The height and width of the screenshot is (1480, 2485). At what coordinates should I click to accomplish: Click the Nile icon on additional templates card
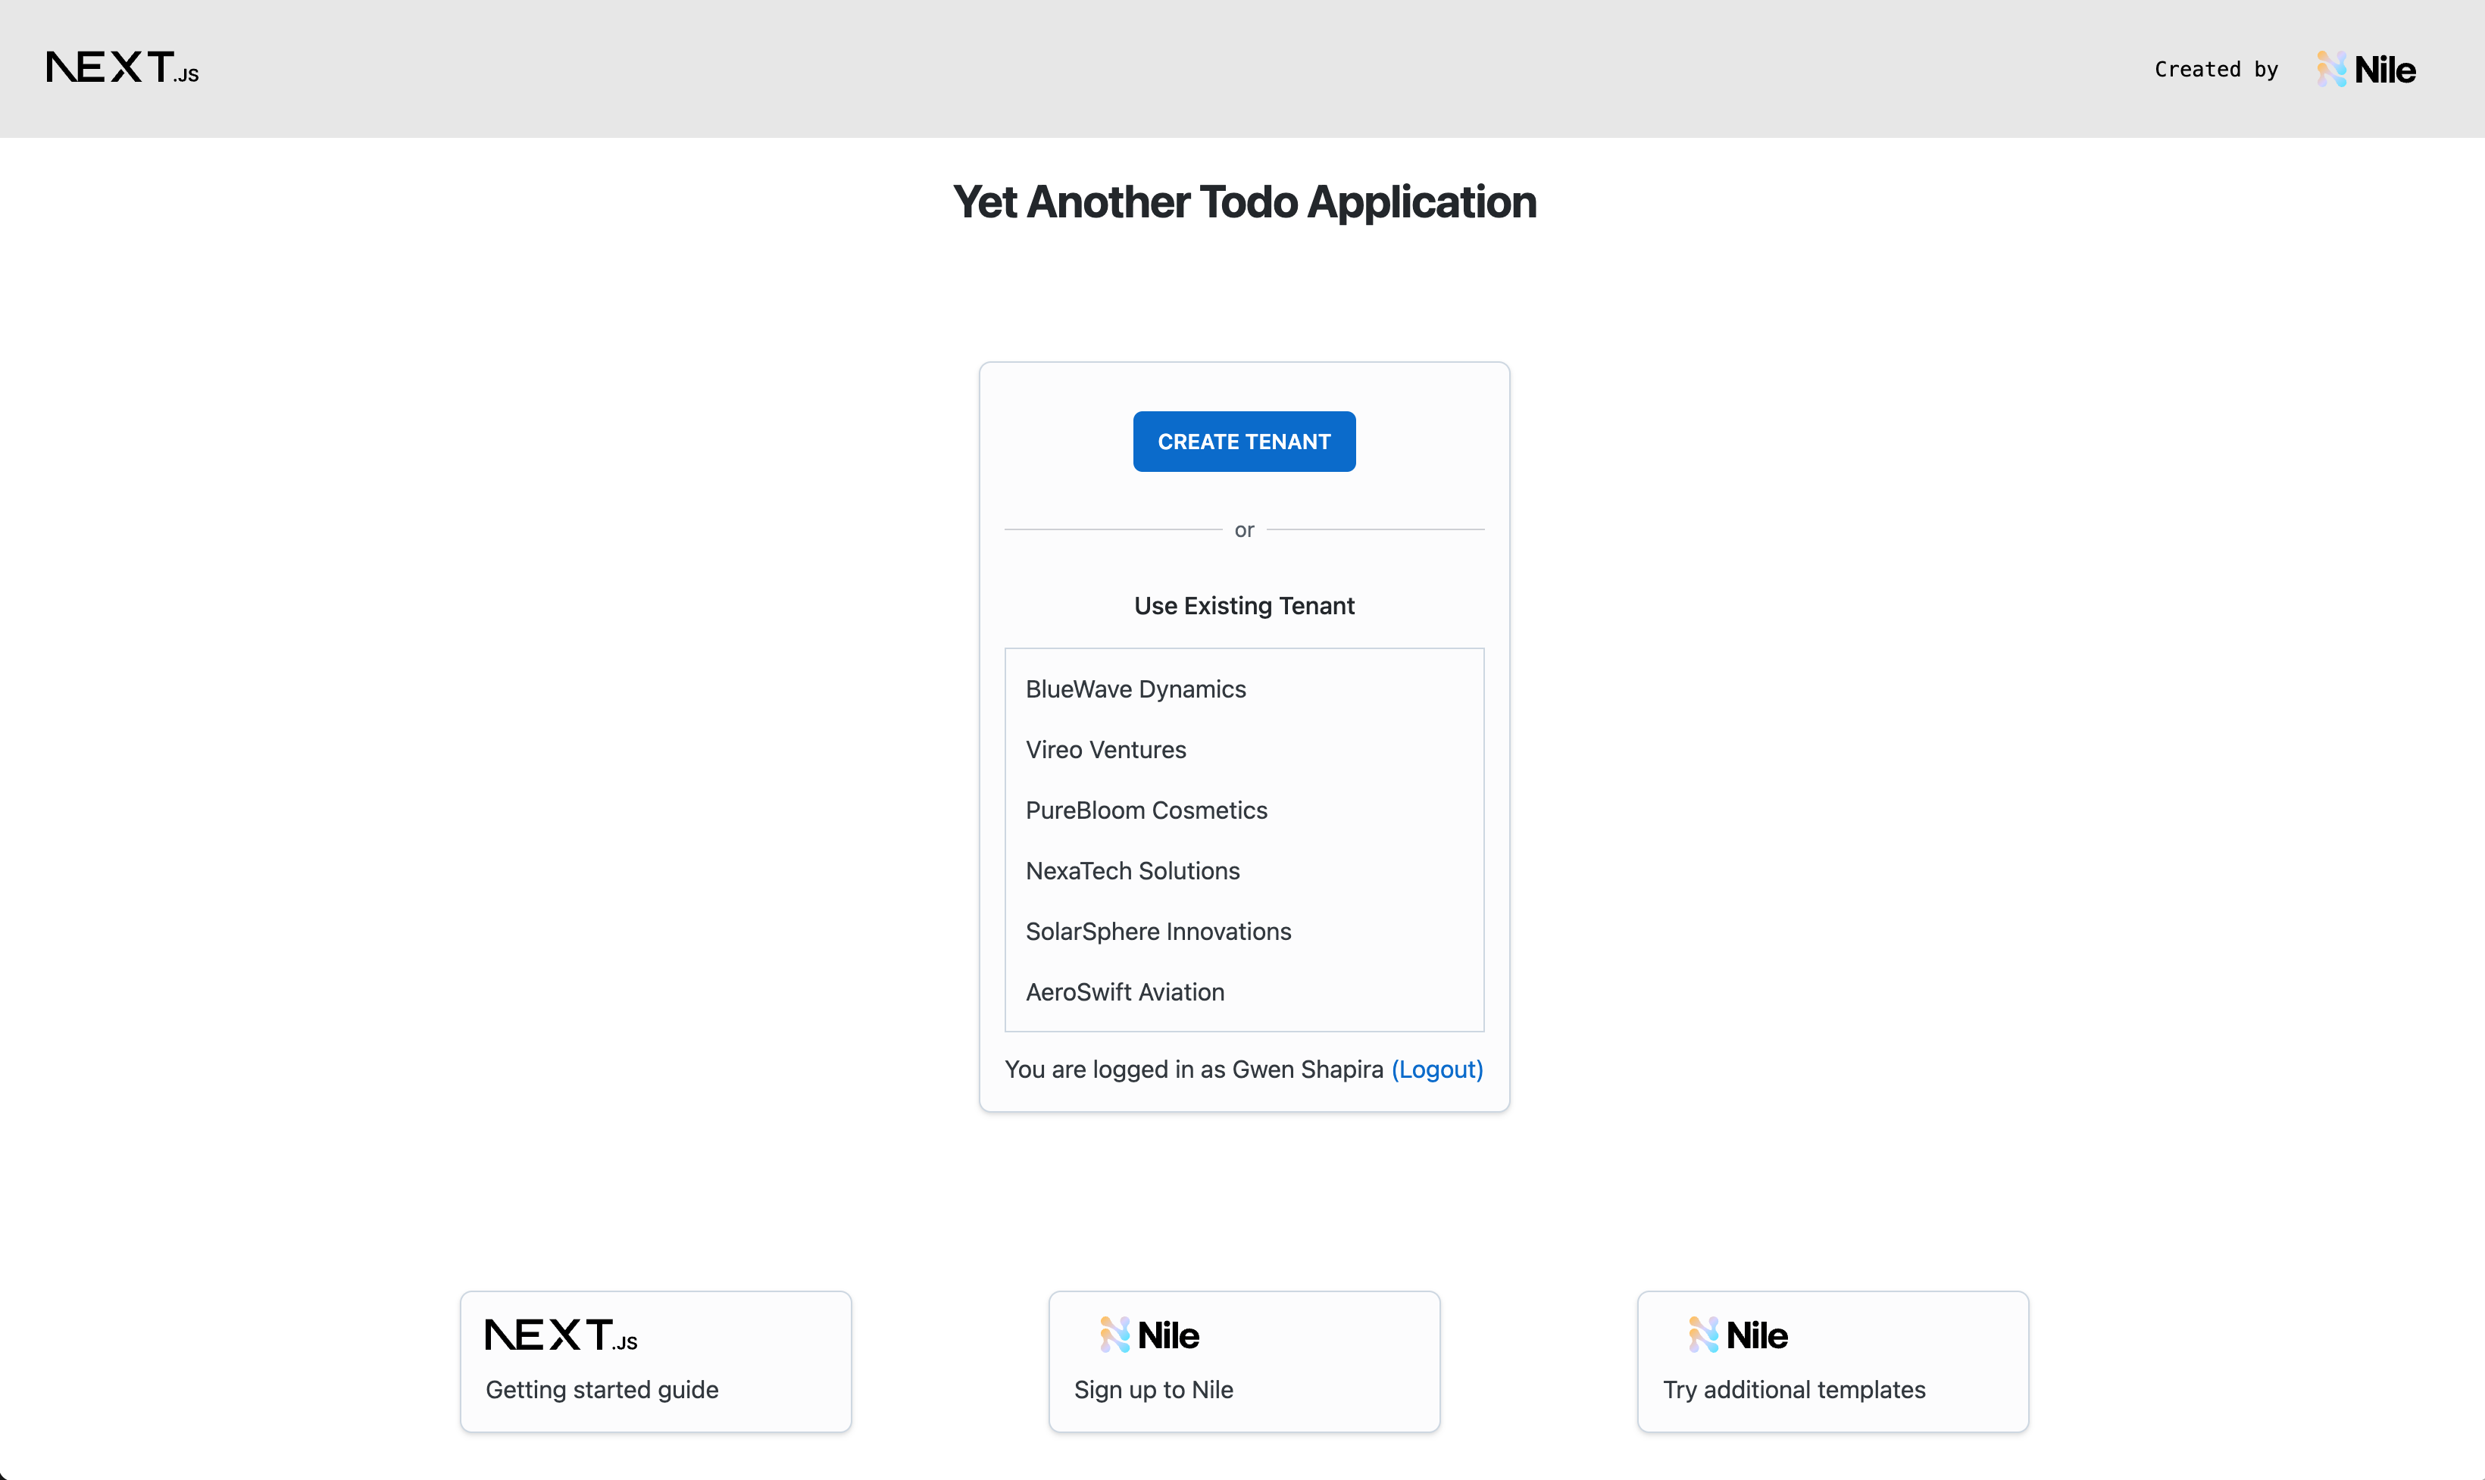(1701, 1334)
